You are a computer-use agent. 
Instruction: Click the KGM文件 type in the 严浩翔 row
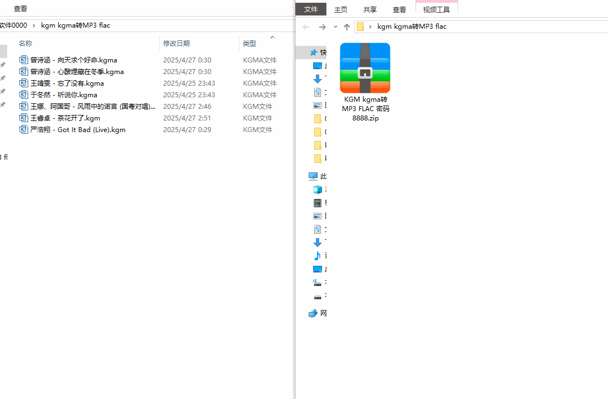[258, 130]
